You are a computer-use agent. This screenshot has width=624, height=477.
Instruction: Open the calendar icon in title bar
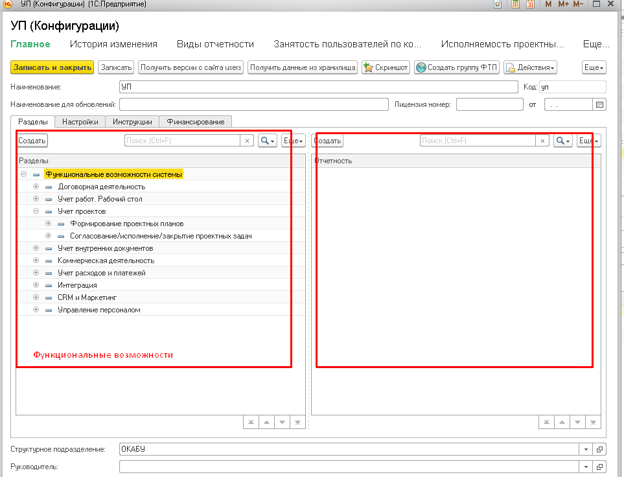point(530,5)
